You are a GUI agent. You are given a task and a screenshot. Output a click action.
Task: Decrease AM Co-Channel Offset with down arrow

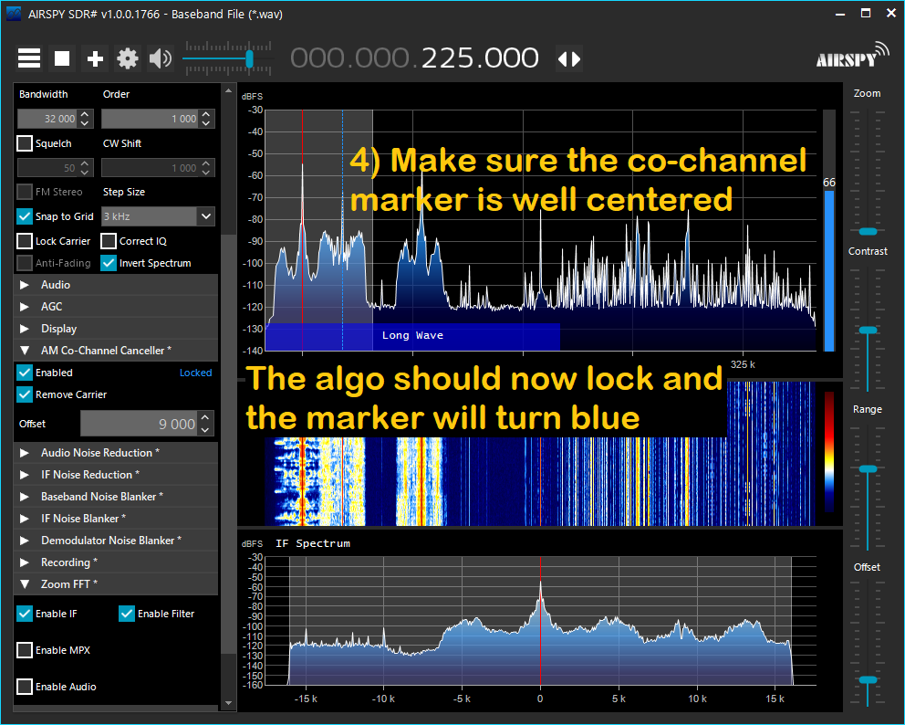click(205, 430)
